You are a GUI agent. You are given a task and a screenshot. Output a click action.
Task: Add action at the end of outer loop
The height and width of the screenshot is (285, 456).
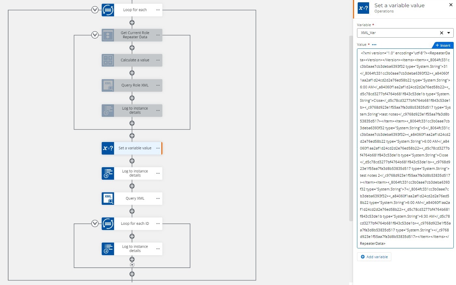pos(132,274)
